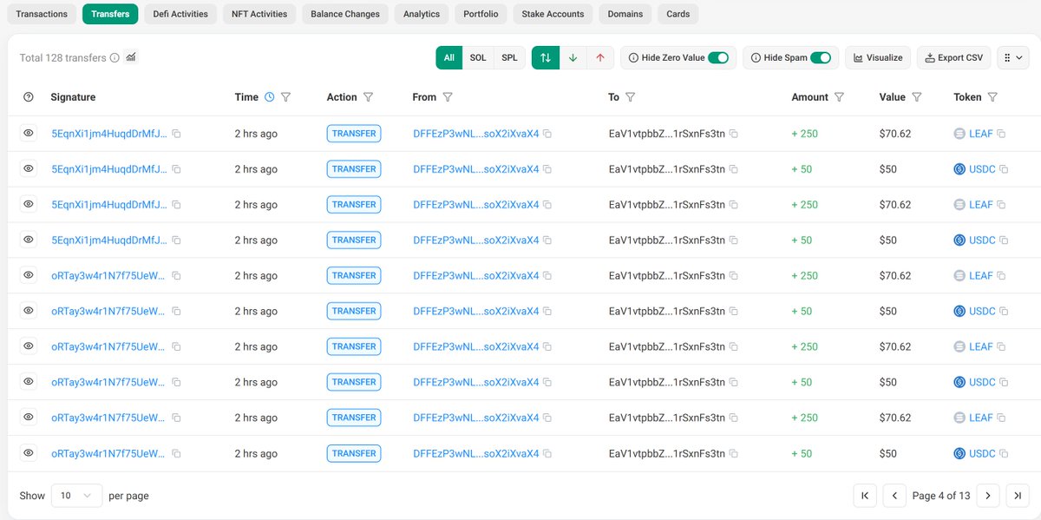Filter transfers by SPL tokens
The width and height of the screenshot is (1041, 520).
[x=510, y=58]
